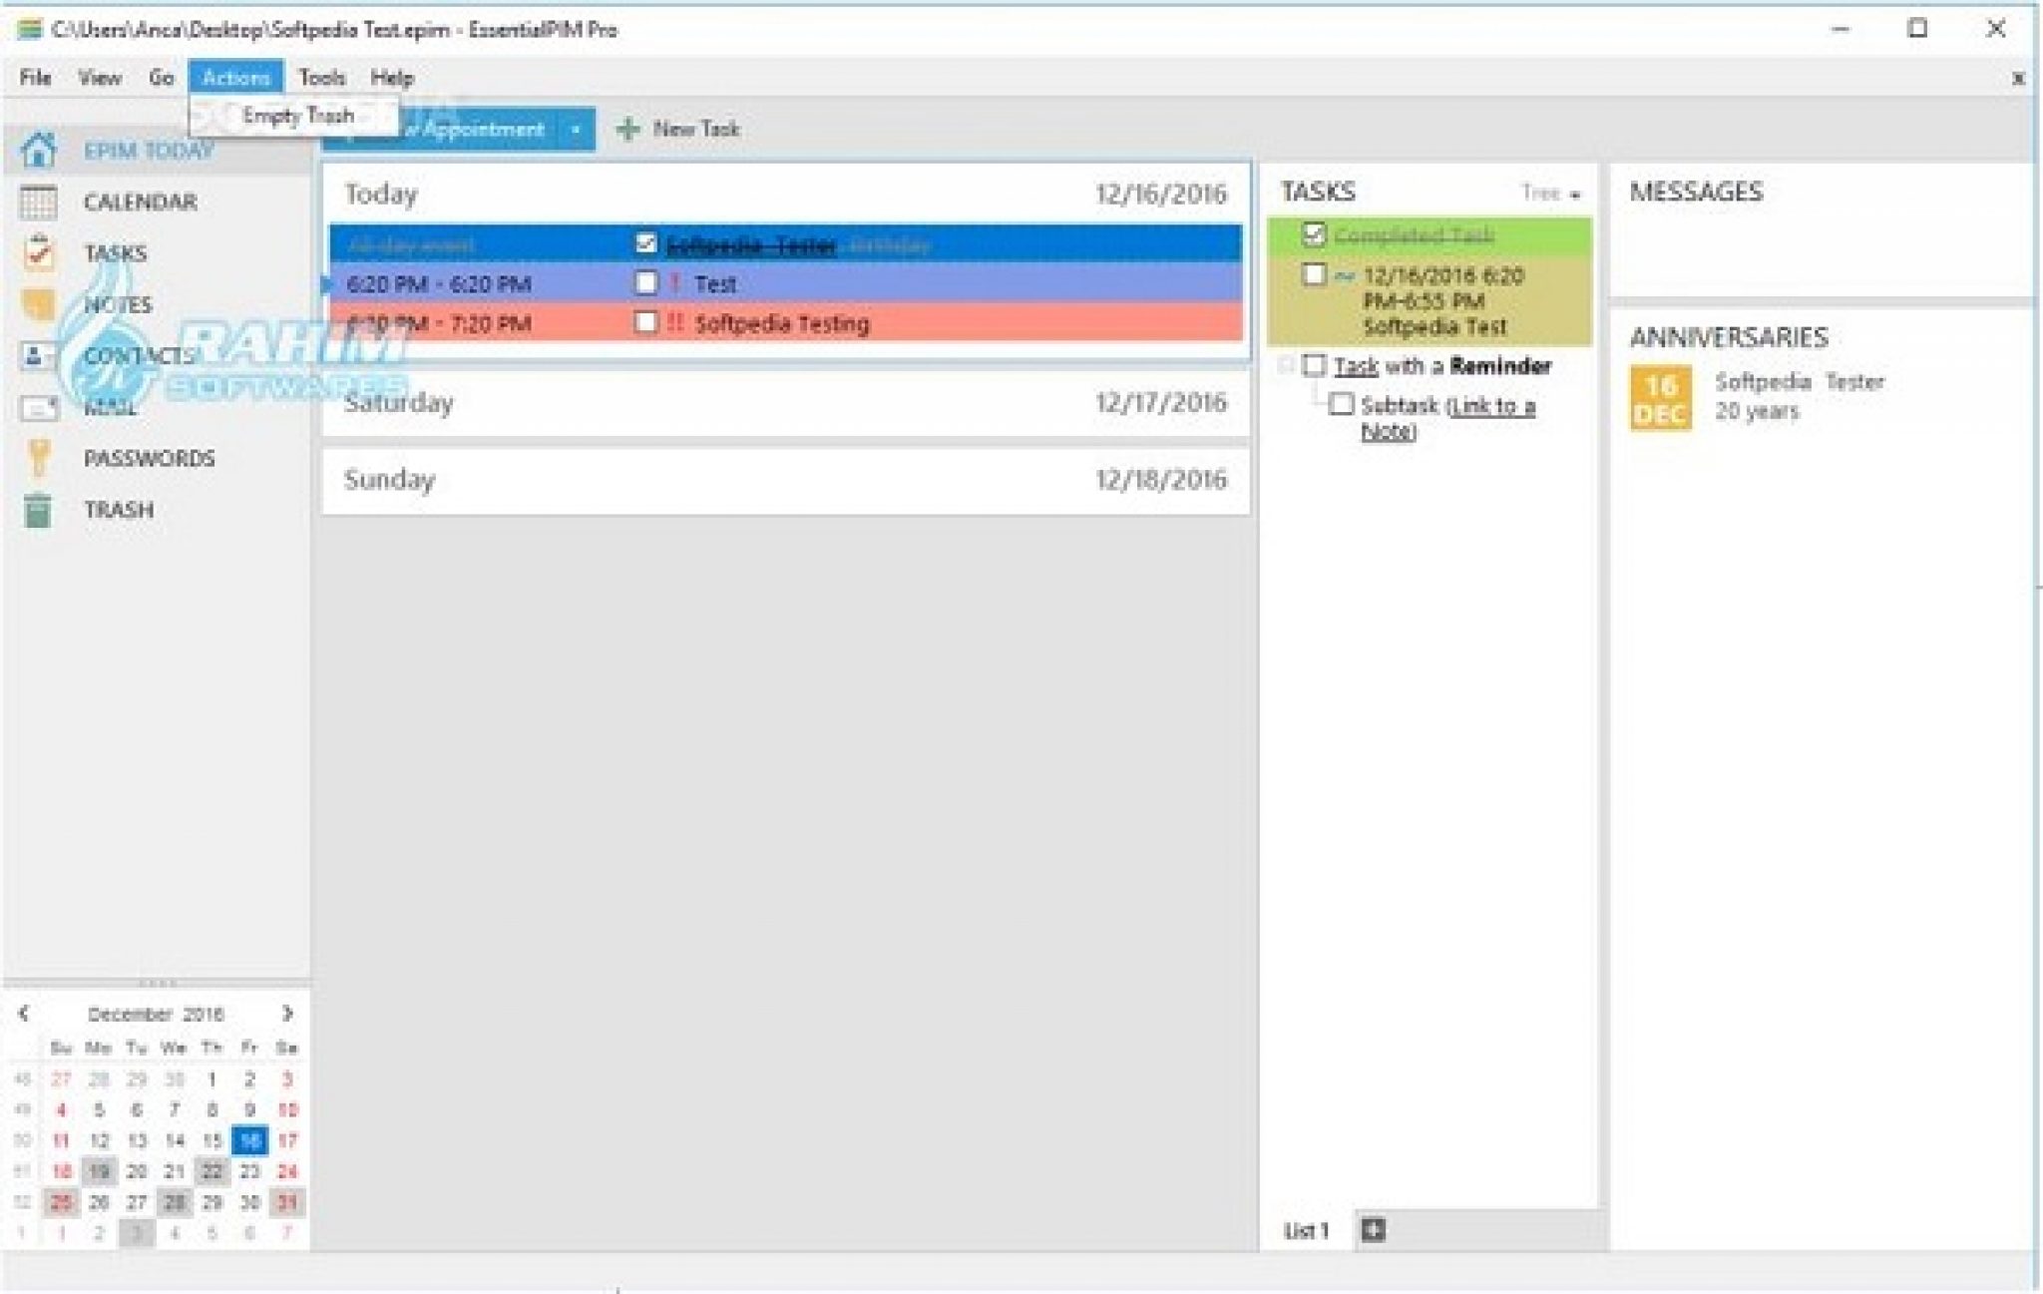Open the Tasks clipboard icon
Image resolution: width=2043 pixels, height=1294 pixels.
tap(39, 252)
